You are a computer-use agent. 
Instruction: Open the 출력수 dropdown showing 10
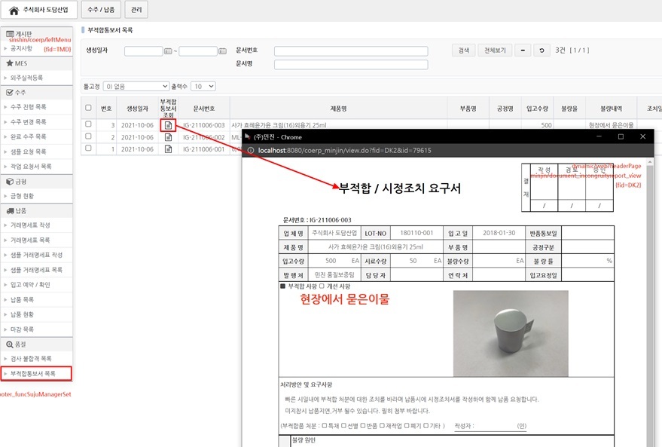click(203, 86)
